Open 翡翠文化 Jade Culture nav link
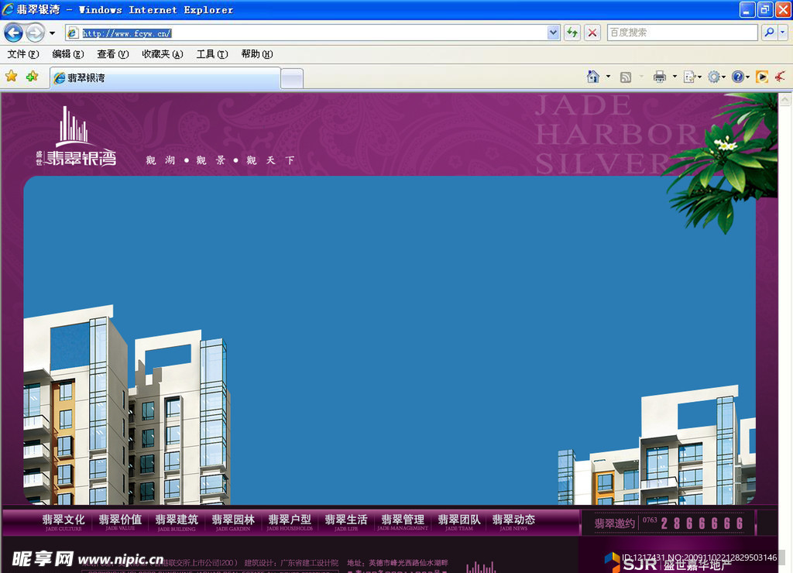This screenshot has height=573, width=793. tap(64, 523)
